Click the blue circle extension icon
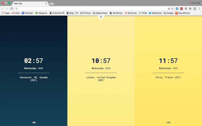The width and height of the screenshot is (202, 126). tap(177, 8)
